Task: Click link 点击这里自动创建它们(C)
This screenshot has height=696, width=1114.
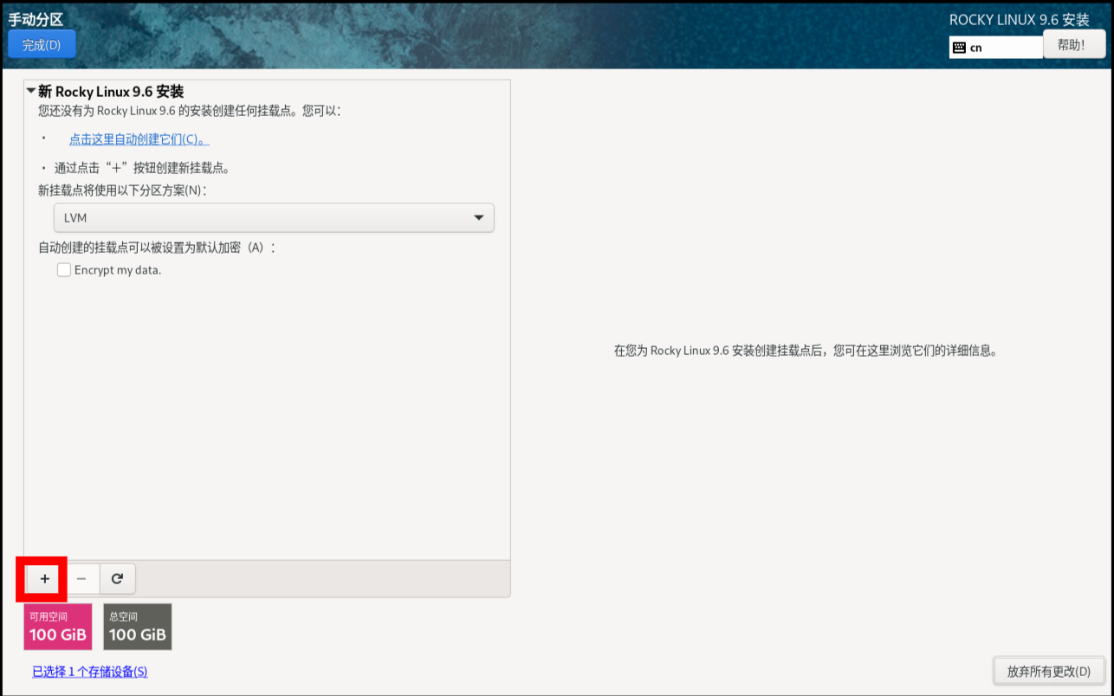Action: [x=139, y=139]
